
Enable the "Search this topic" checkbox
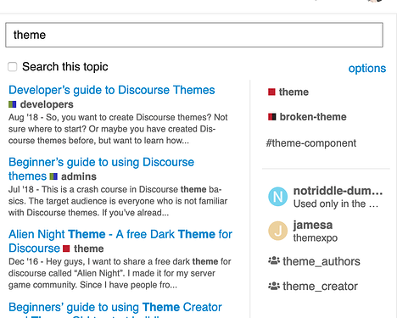pyautogui.click(x=13, y=67)
